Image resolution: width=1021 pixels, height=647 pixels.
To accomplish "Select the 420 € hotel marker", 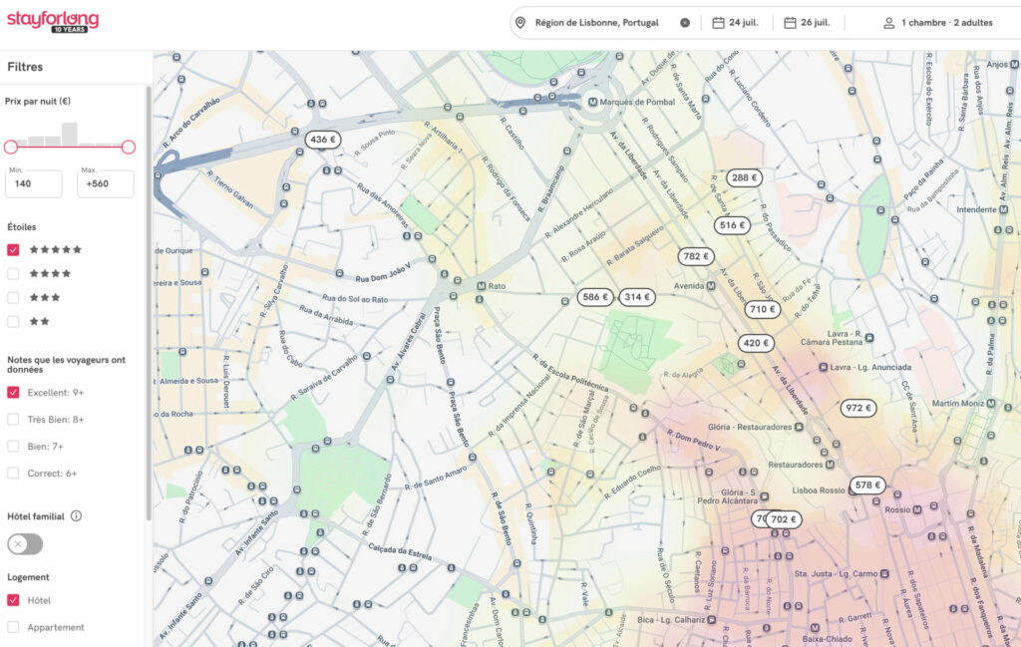I will coord(756,343).
